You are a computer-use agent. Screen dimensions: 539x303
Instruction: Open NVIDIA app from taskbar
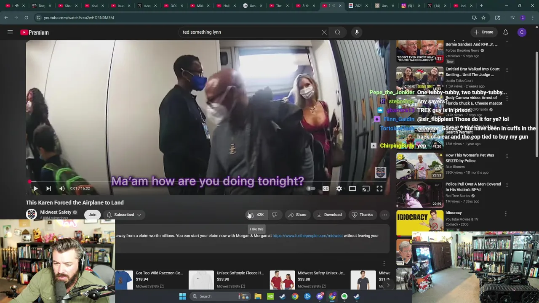[x=270, y=296]
